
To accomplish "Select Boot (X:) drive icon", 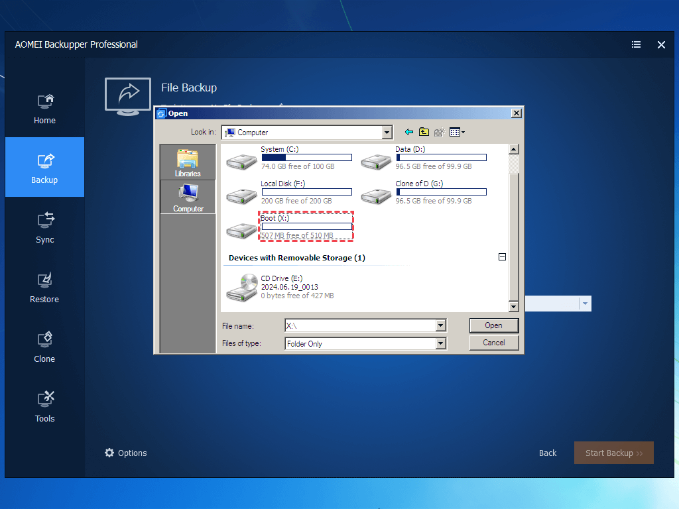I will click(241, 231).
